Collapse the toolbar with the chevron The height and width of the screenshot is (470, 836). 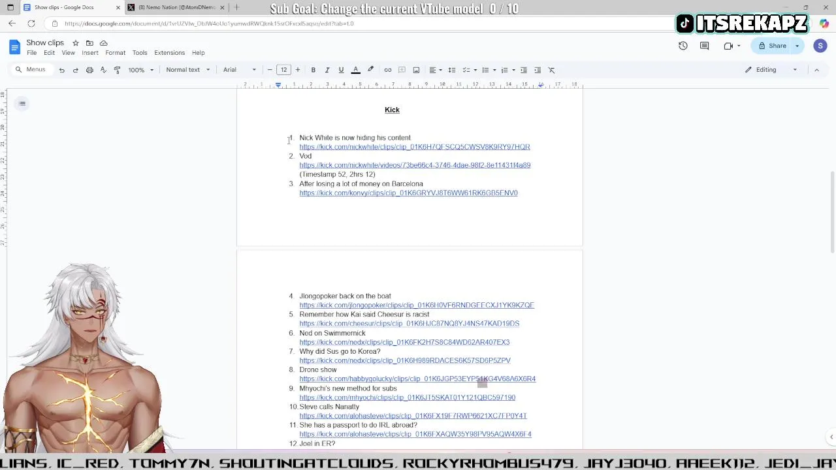click(x=816, y=70)
